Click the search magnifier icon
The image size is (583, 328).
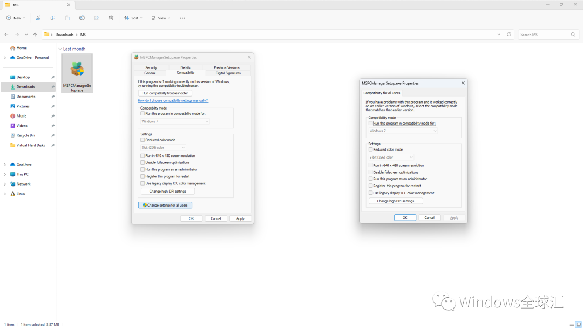coord(573,35)
